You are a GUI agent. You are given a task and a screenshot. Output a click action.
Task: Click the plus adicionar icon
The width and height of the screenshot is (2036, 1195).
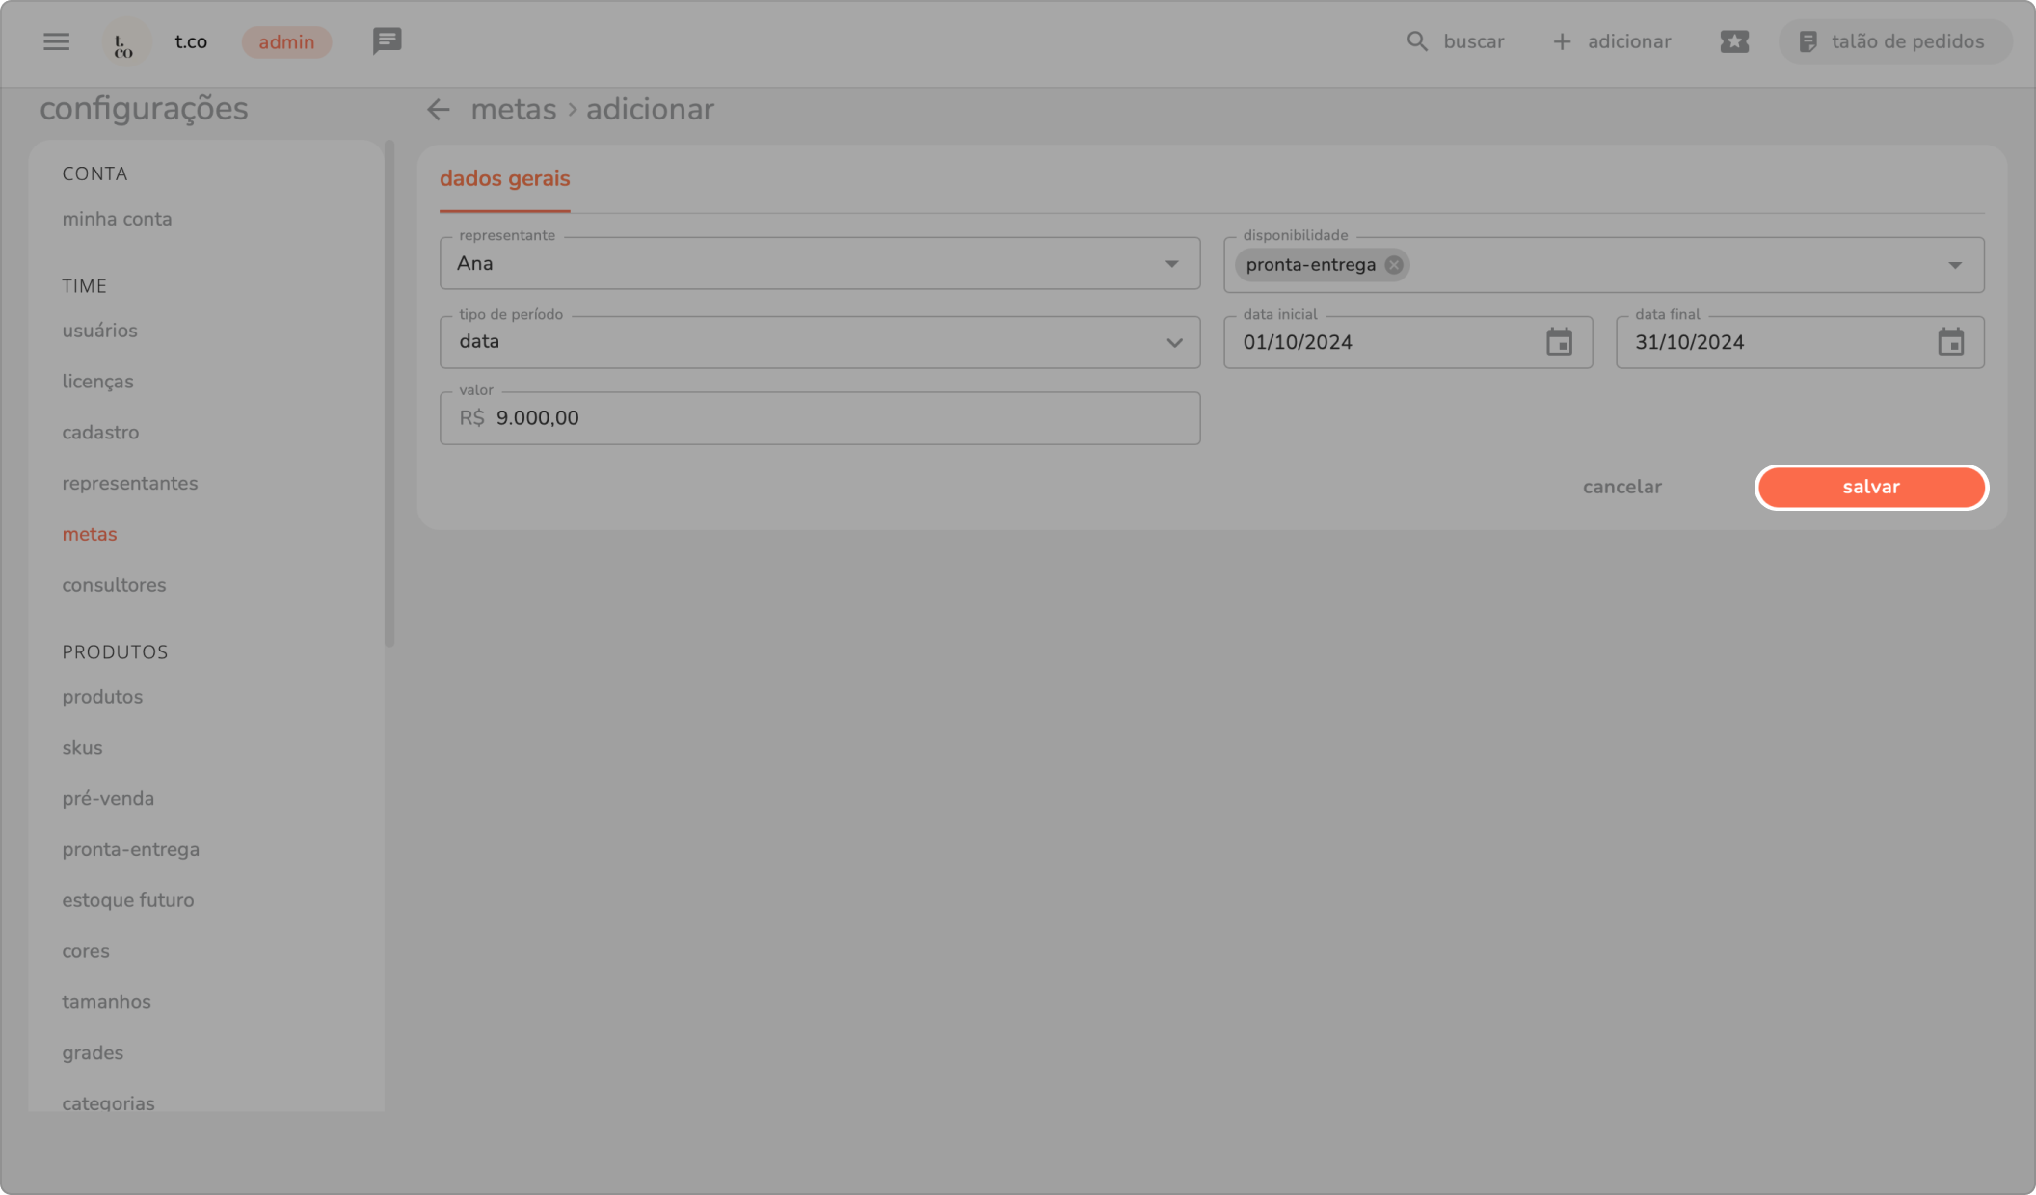pos(1562,41)
